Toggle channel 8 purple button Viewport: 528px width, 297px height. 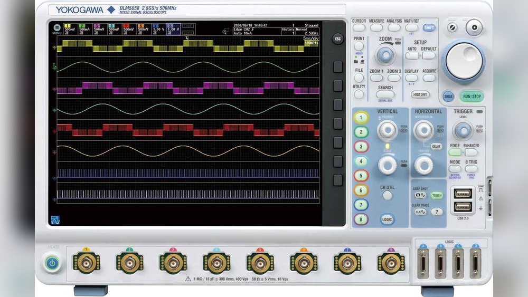(361, 219)
